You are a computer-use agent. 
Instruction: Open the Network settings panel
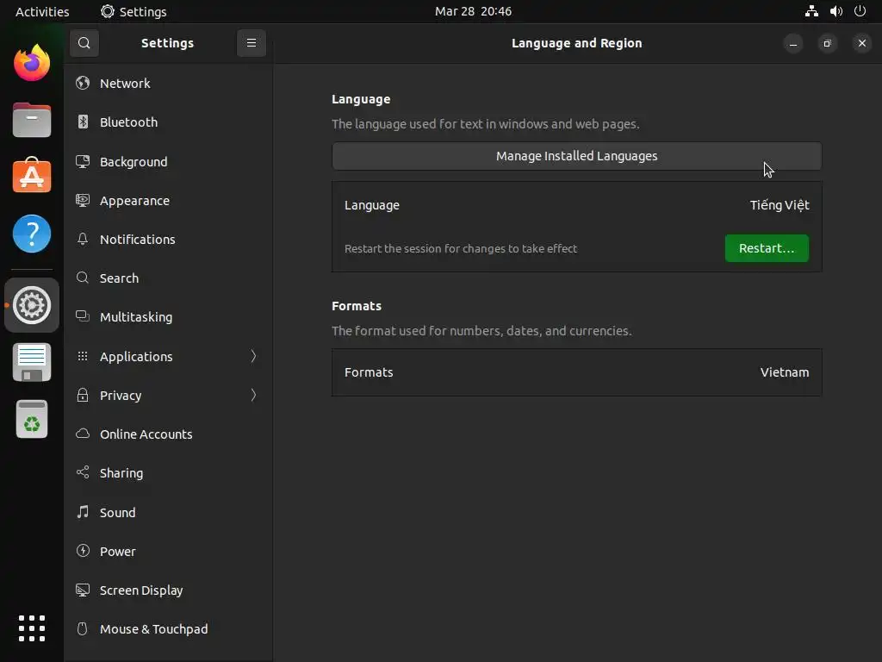click(x=125, y=84)
